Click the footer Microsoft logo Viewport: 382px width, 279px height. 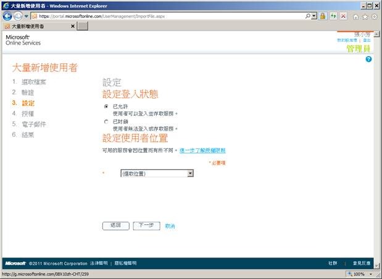point(15,263)
